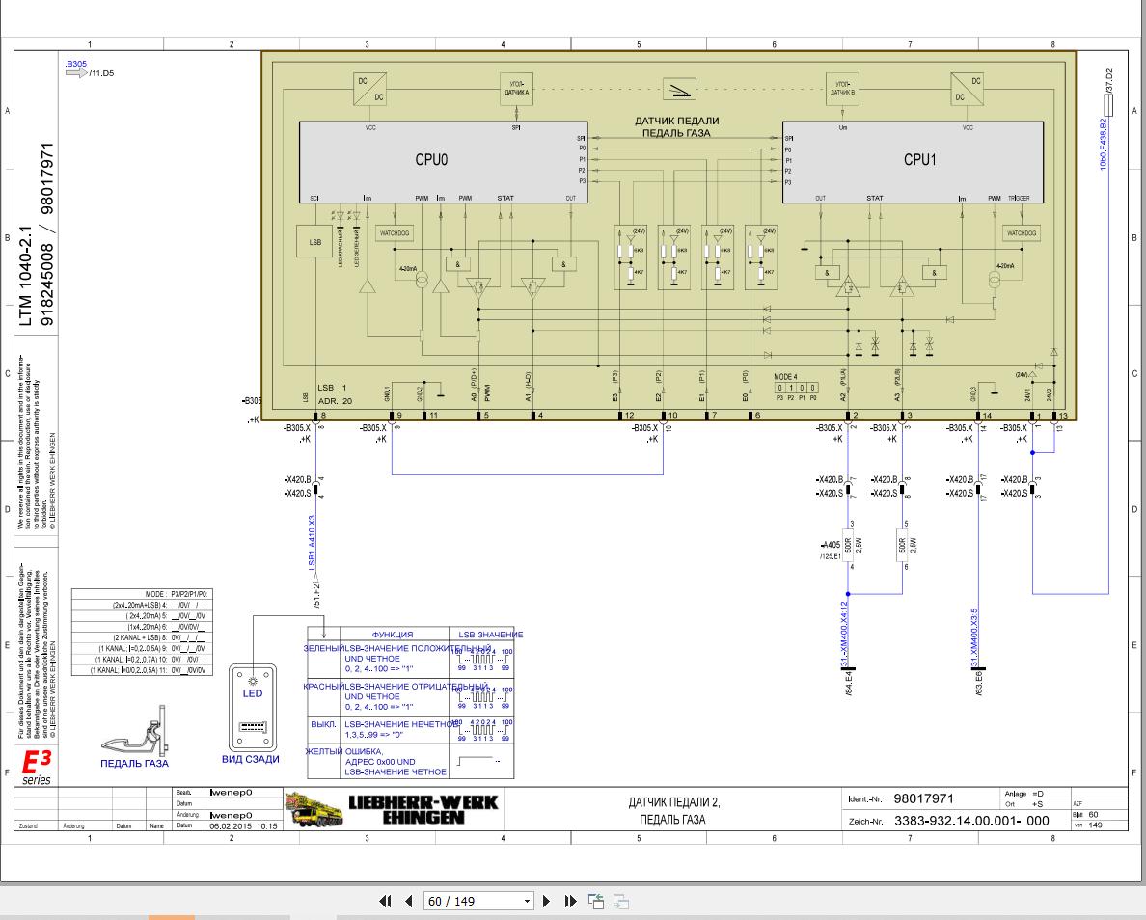Click the LSB block below CPU0
Image resolution: width=1146 pixels, height=920 pixels.
click(x=315, y=241)
